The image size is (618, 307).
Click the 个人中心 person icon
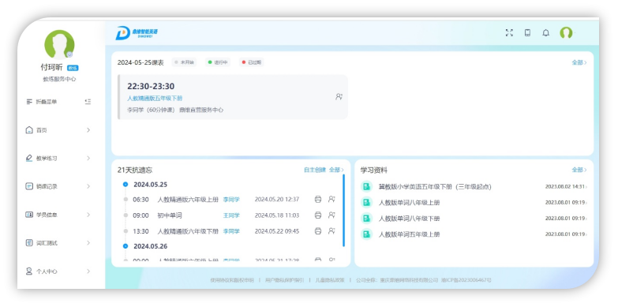point(29,271)
